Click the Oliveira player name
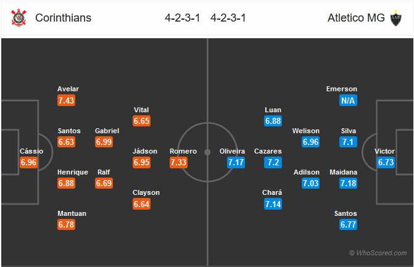The width and height of the screenshot is (414, 267). [x=232, y=151]
